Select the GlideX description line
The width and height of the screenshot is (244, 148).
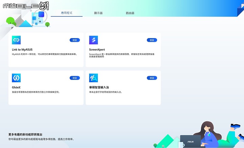click(36, 92)
